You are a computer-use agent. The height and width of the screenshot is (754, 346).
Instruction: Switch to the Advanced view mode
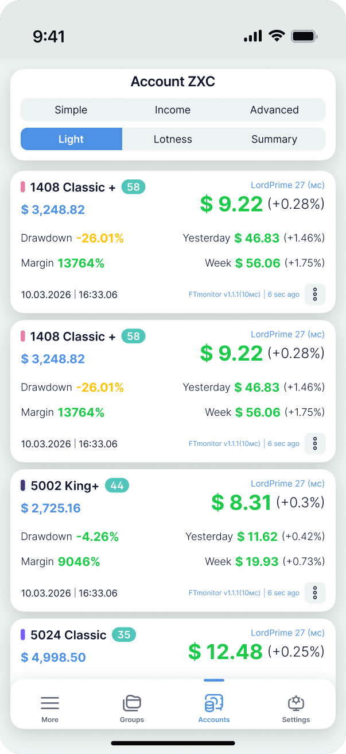(x=274, y=110)
